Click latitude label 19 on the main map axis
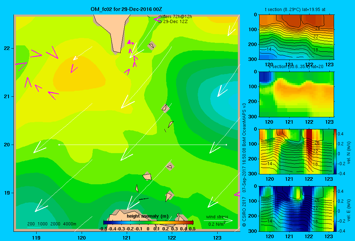 pyautogui.click(x=7, y=193)
